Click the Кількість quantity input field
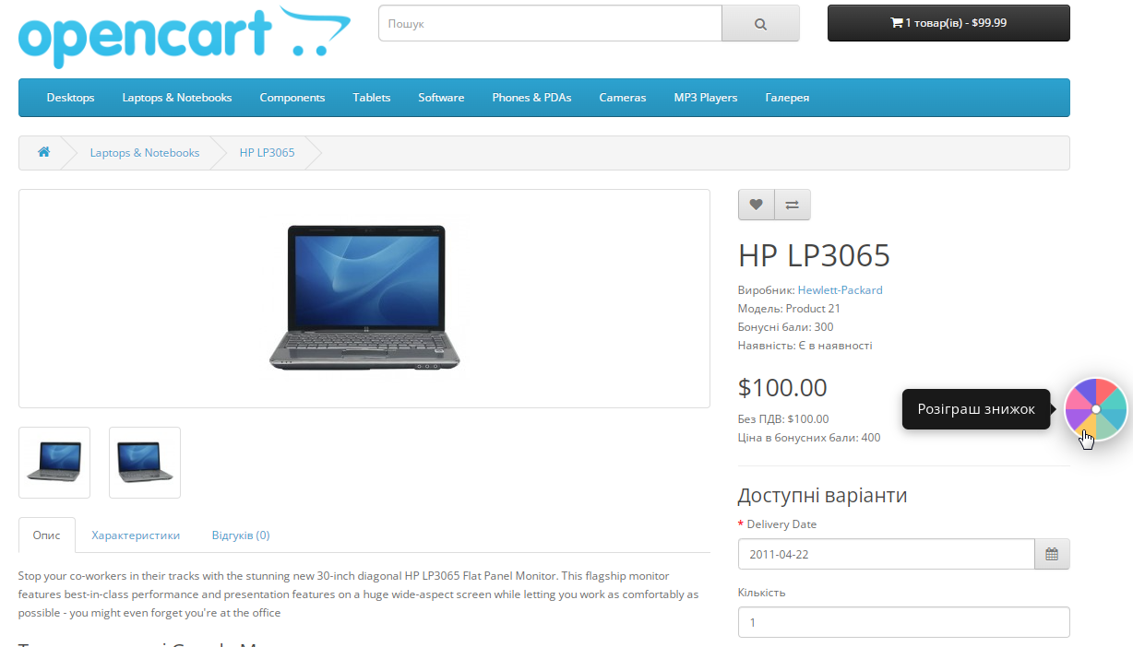 point(904,622)
